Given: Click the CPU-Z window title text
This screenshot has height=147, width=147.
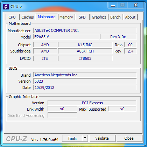Looking at the screenshot, I should point(16,7).
